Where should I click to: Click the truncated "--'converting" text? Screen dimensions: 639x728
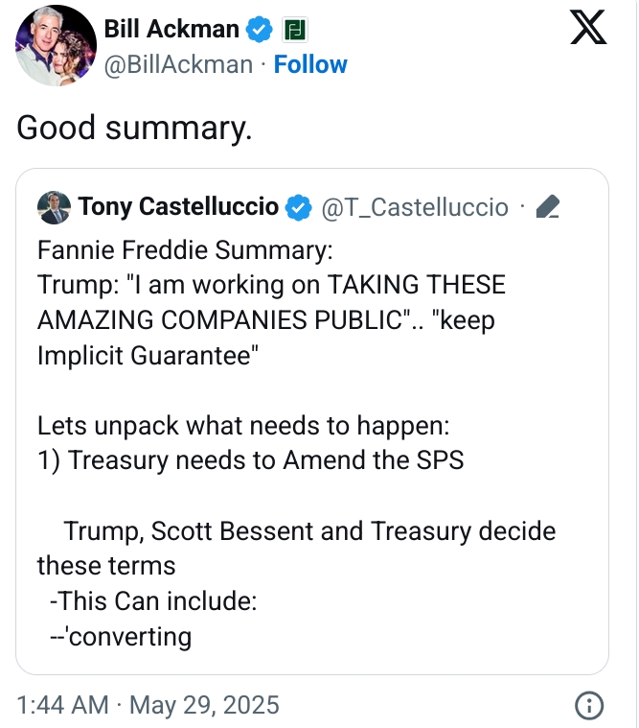click(121, 636)
